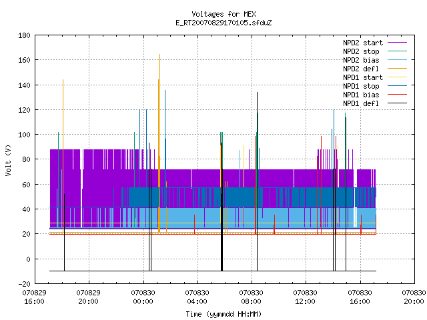
Task: Click the y-axis tick value -20
Action: tap(24, 284)
